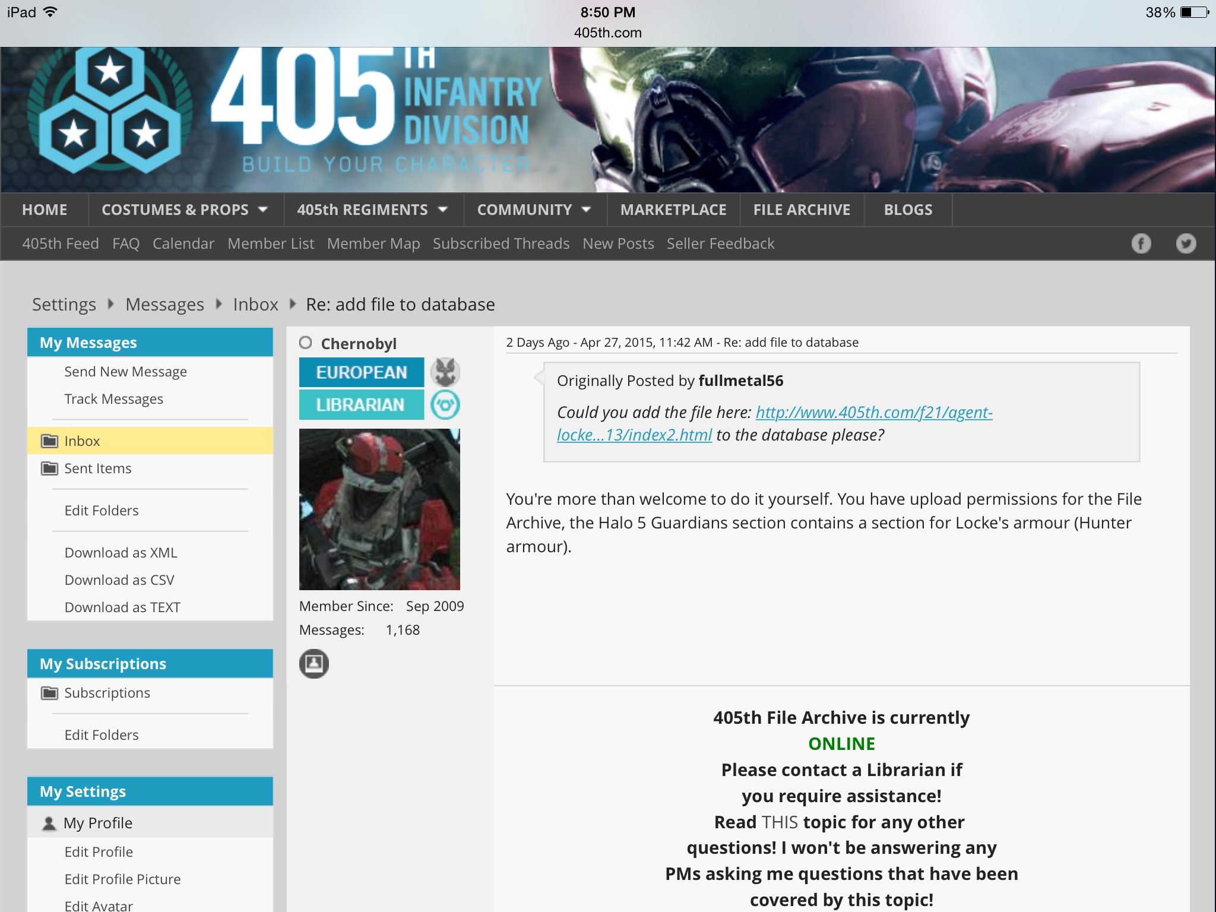Open the Twitter icon in header
Viewport: 1216px width, 912px height.
(1186, 243)
